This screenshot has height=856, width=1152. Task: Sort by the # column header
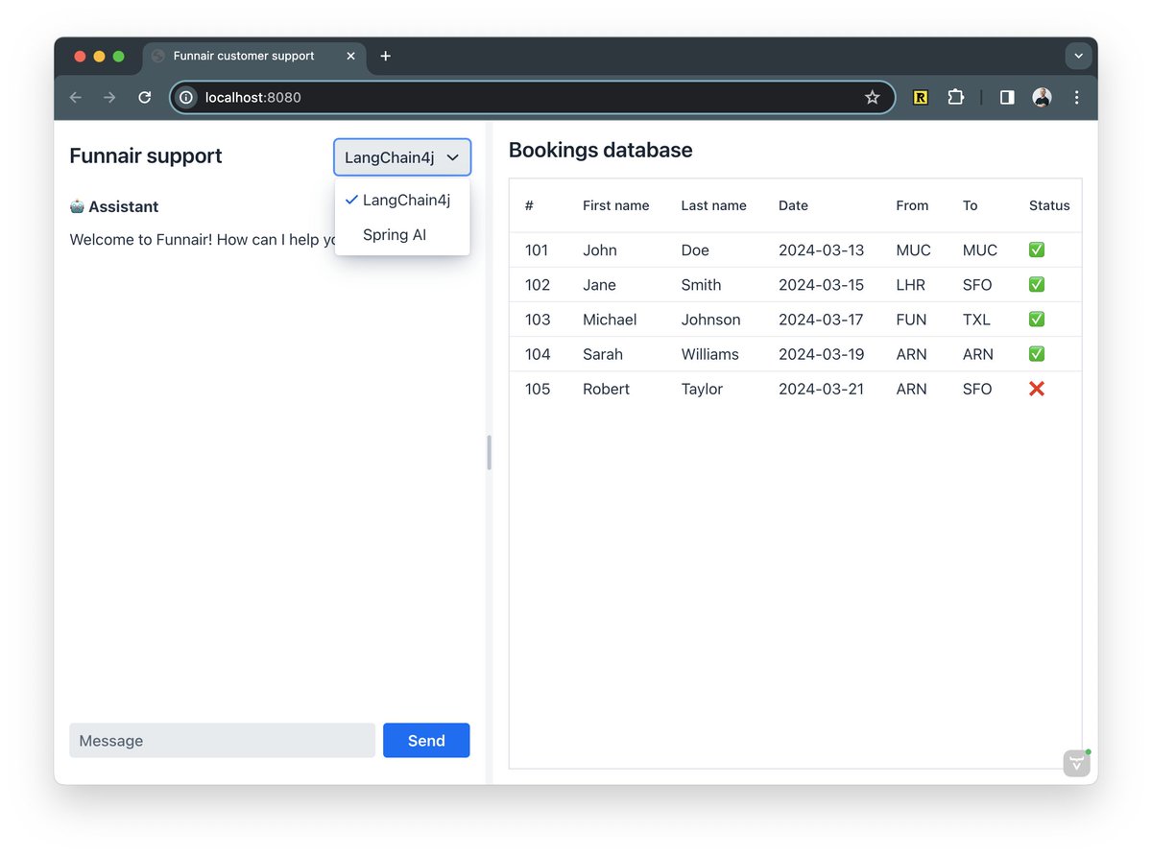529,205
